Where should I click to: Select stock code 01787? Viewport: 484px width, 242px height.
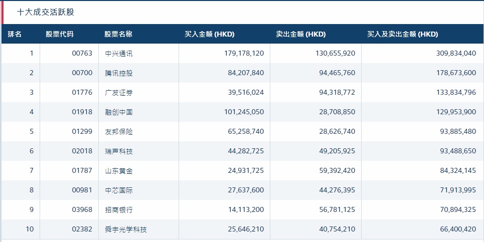[x=82, y=171]
